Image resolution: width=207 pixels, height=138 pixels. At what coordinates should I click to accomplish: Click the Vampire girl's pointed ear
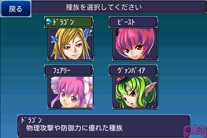pyautogui.click(x=151, y=87)
